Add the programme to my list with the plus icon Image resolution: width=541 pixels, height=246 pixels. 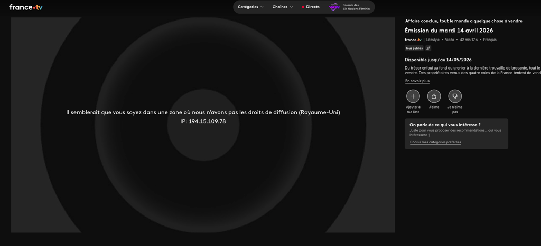point(413,96)
